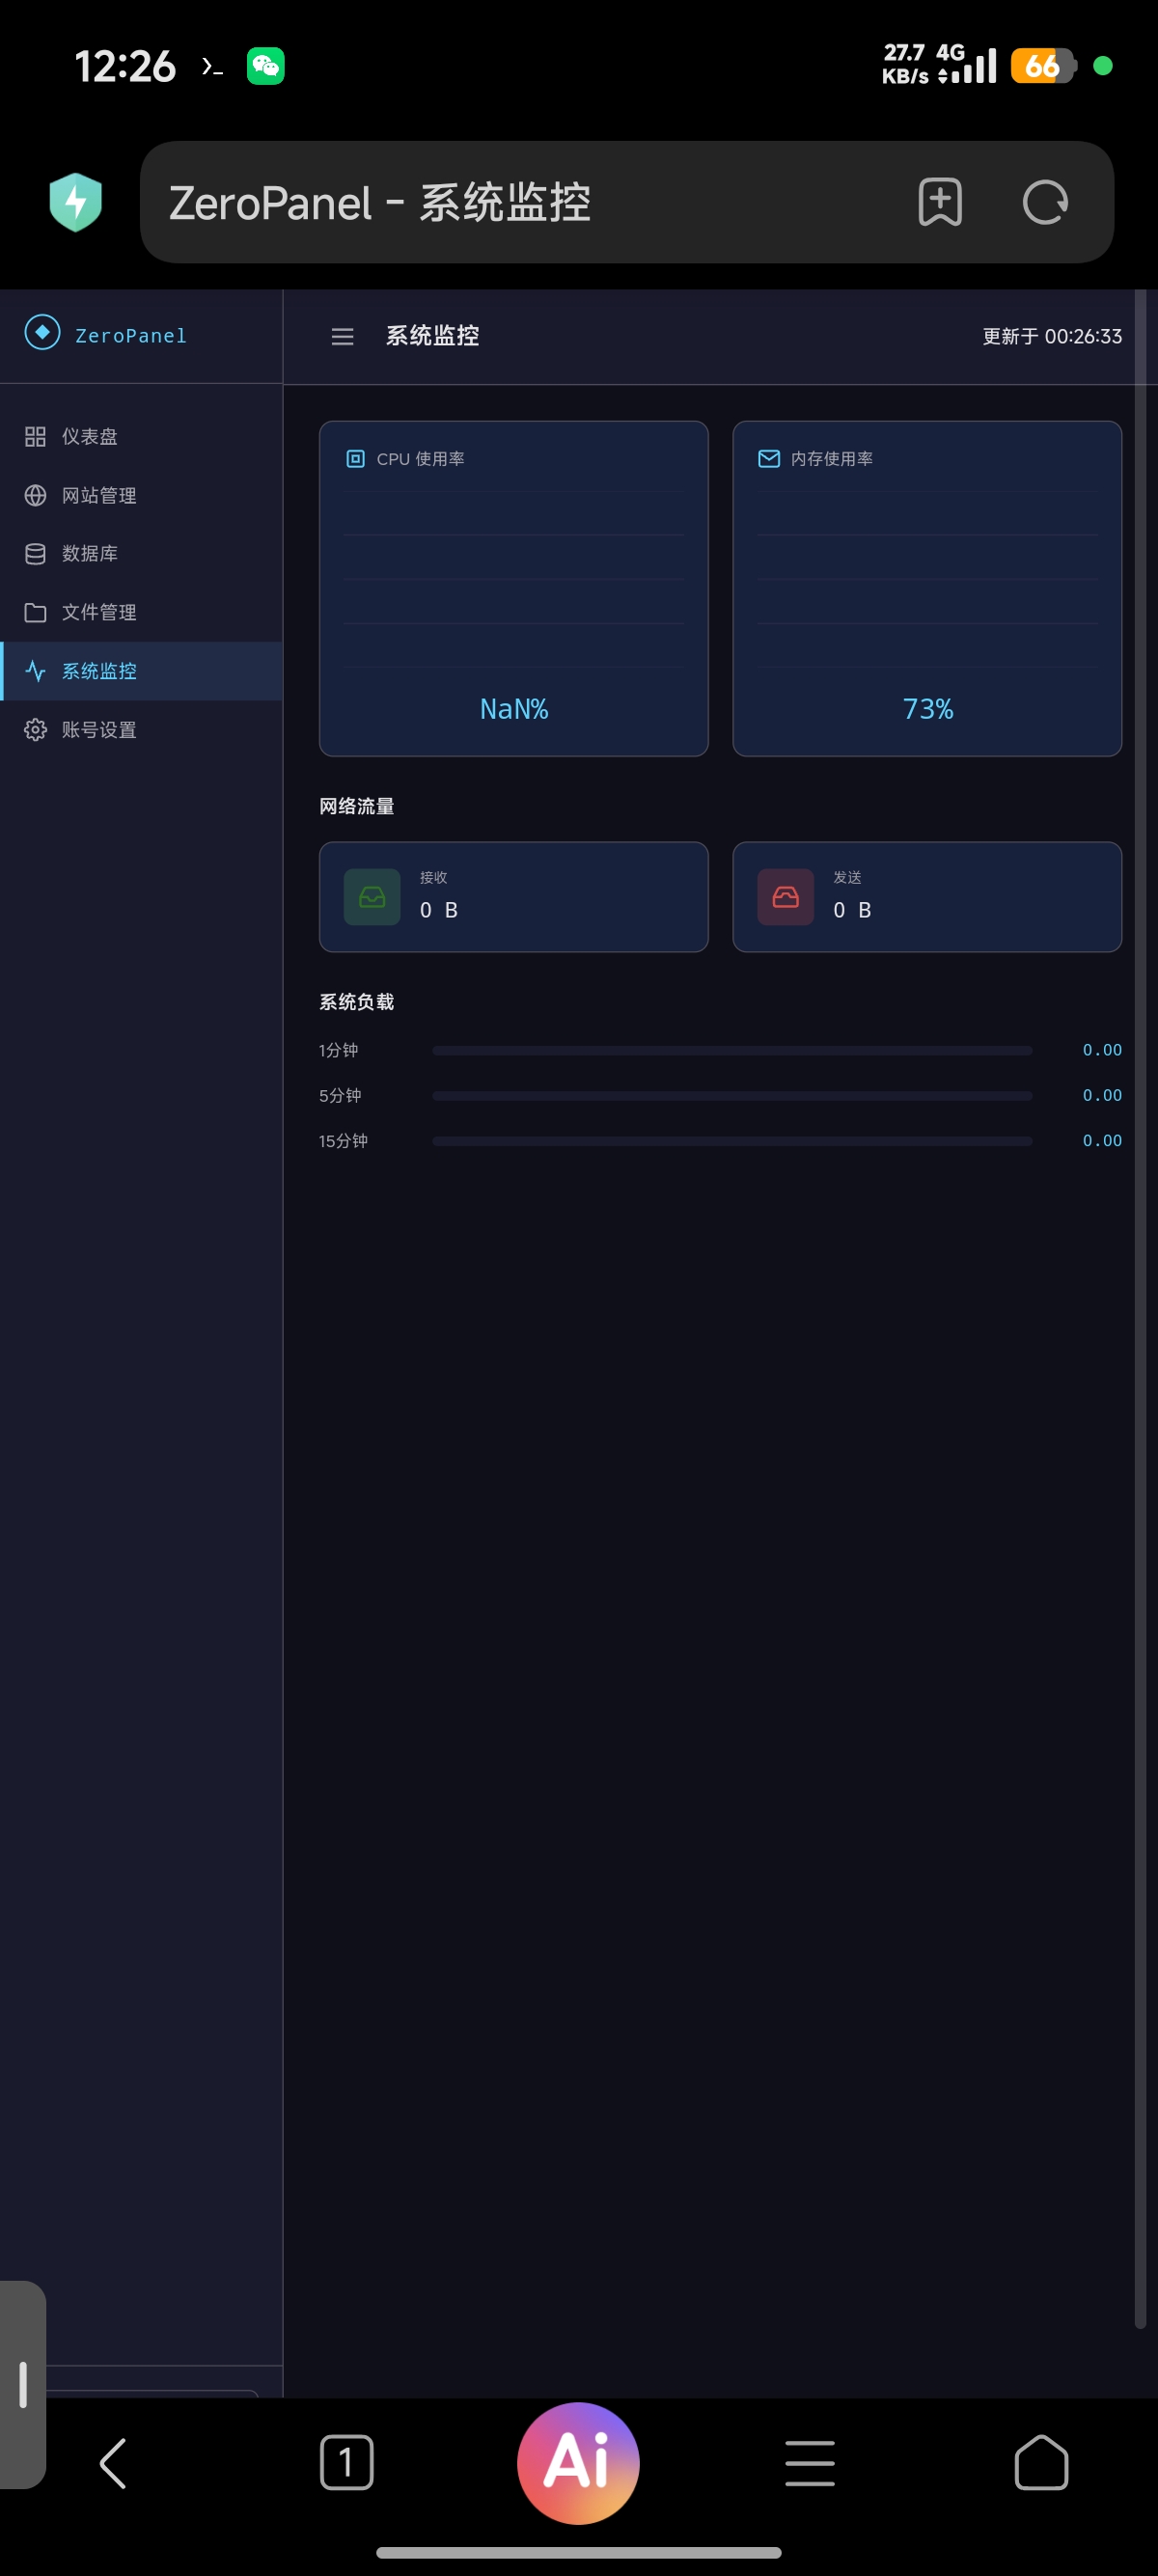Viewport: 1158px width, 2576px height.
Task: Click the 网络流量 section heading
Action: (357, 807)
